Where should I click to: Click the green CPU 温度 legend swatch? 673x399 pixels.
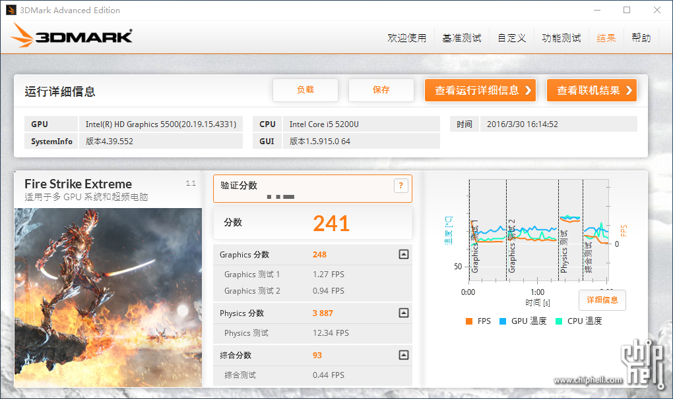click(558, 321)
